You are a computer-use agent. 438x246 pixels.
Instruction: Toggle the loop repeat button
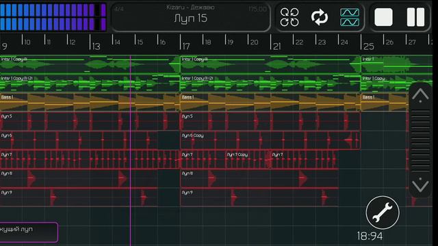[x=320, y=17]
